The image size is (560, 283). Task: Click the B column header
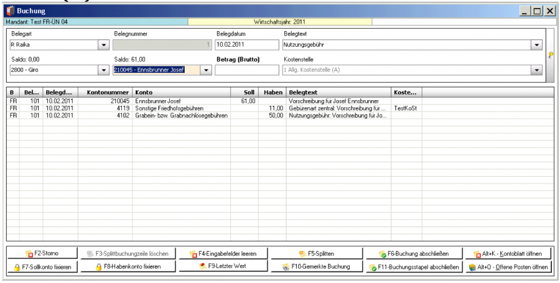(13, 93)
